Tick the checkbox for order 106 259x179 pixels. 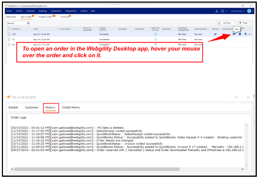9,34
